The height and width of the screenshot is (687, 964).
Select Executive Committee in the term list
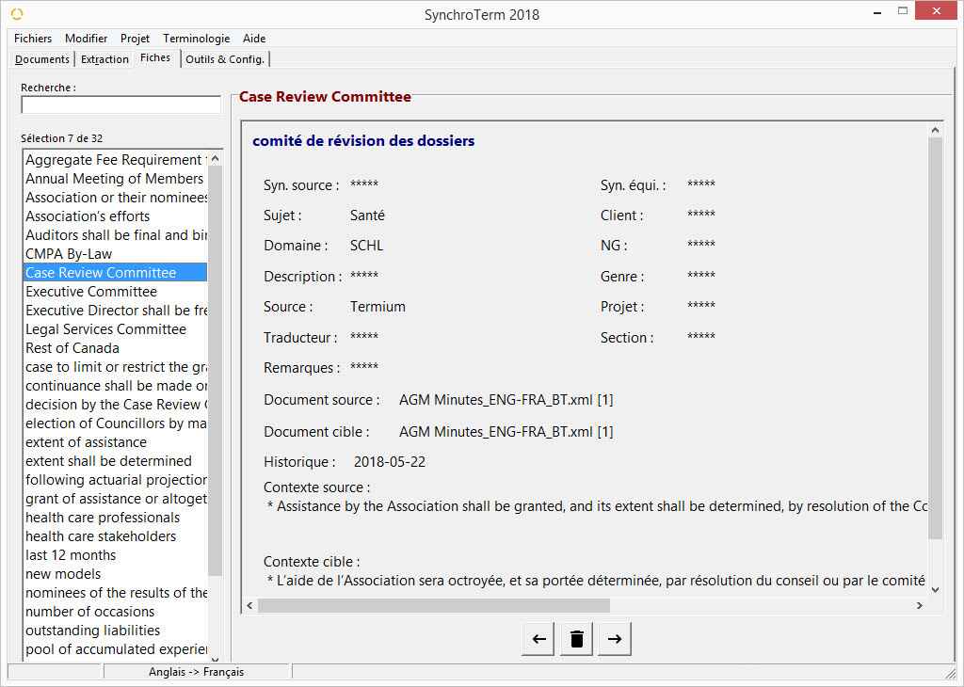91,292
